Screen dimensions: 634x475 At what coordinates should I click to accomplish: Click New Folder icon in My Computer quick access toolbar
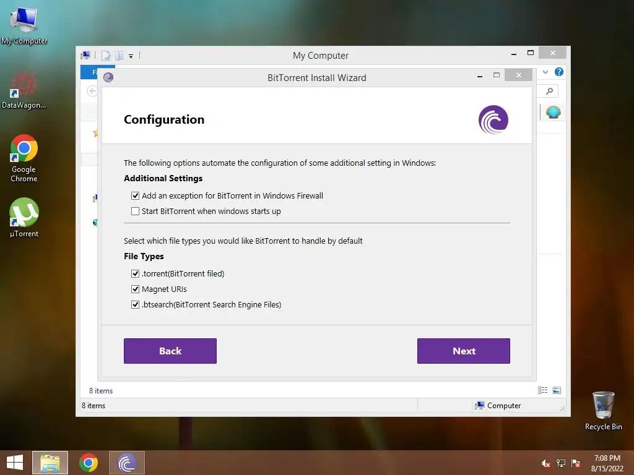pos(119,55)
